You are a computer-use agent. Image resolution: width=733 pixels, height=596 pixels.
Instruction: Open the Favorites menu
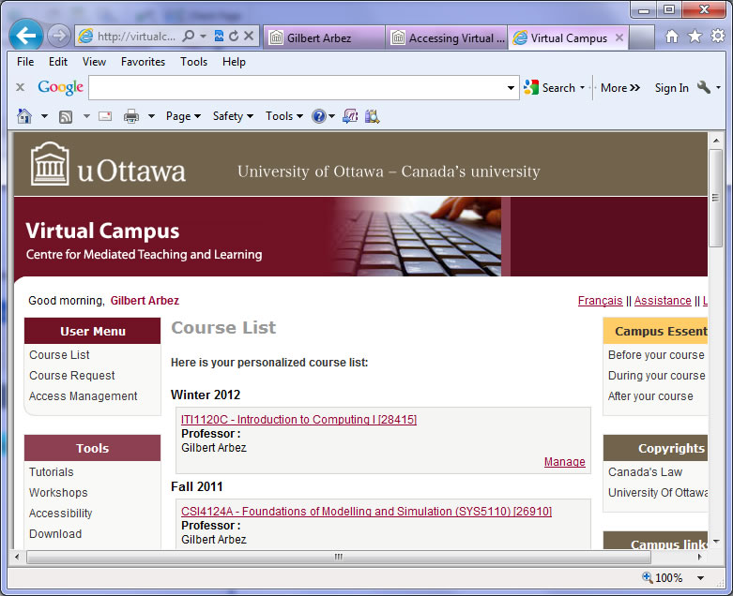pyautogui.click(x=143, y=62)
